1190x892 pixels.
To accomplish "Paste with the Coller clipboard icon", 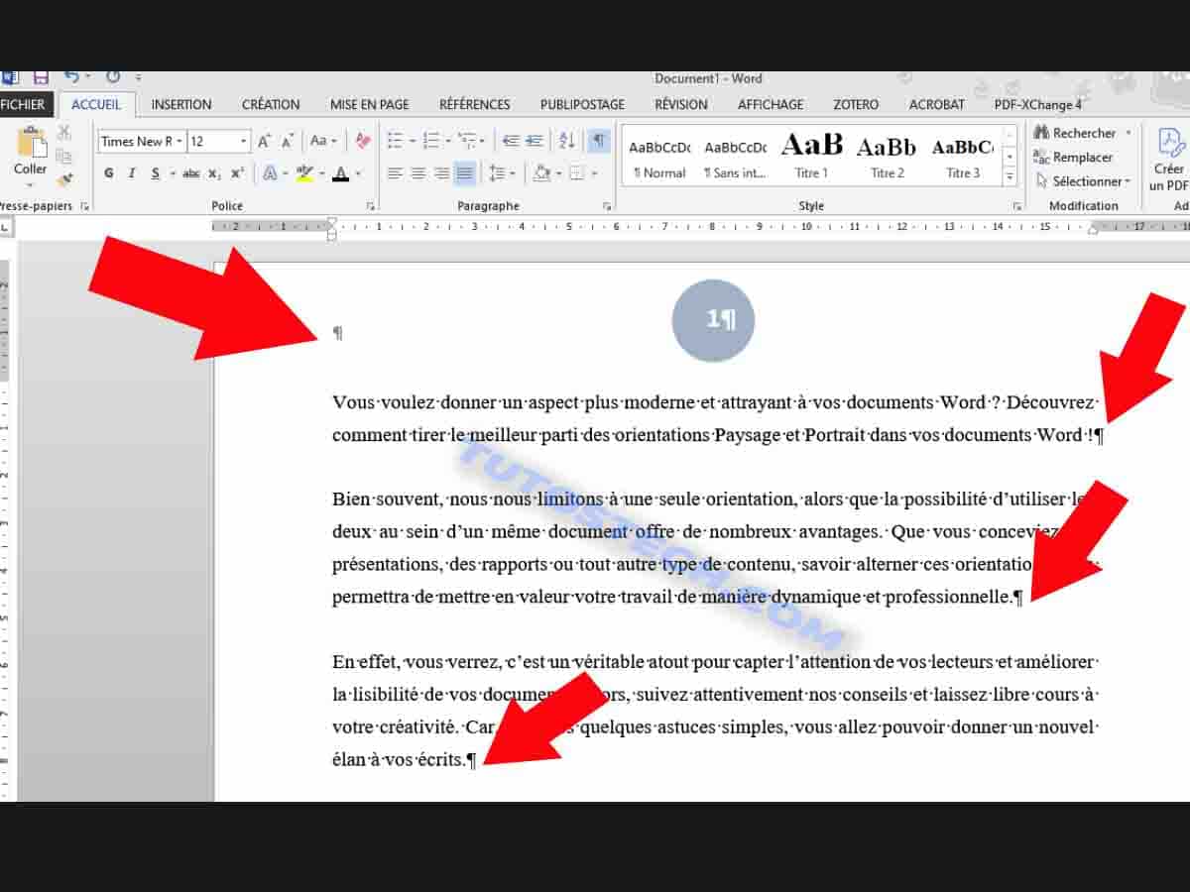I will pos(31,144).
